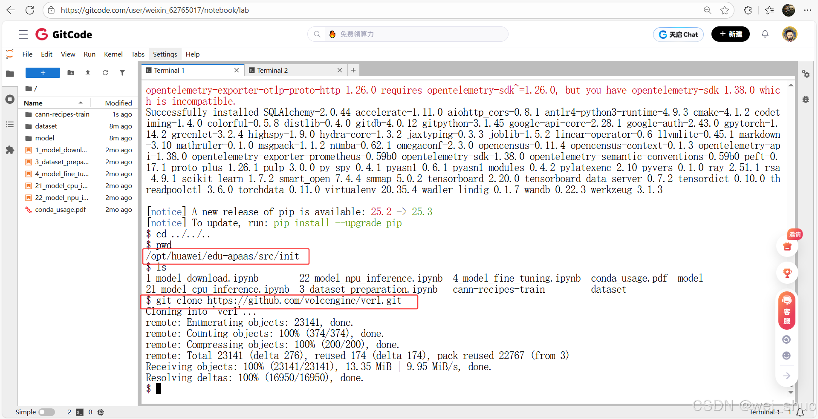Open the GitCode hamburger menu

coord(23,34)
